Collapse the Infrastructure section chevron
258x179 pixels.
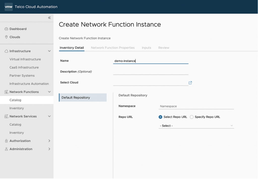49,51
